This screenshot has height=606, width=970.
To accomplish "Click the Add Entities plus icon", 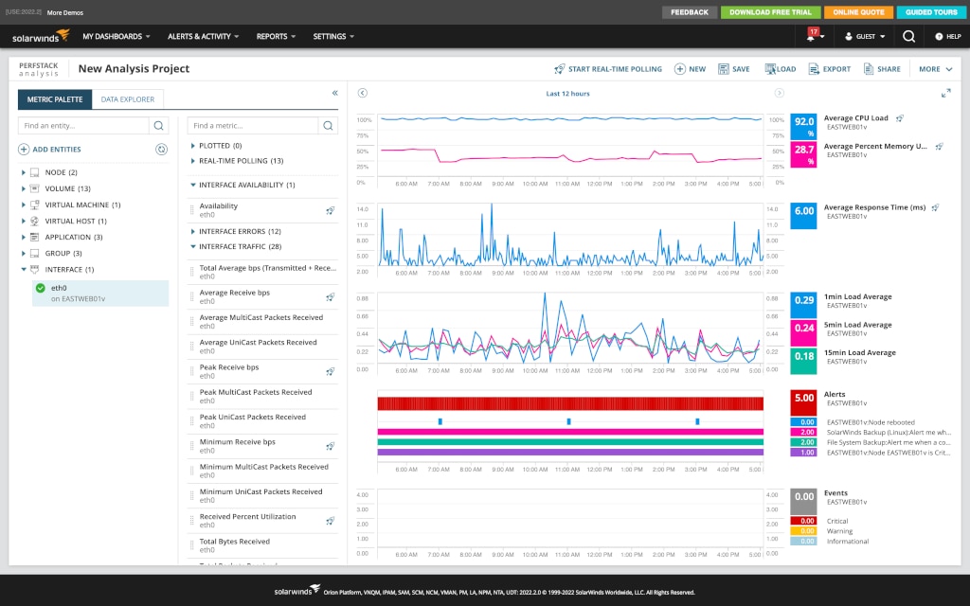I will pyautogui.click(x=22, y=149).
